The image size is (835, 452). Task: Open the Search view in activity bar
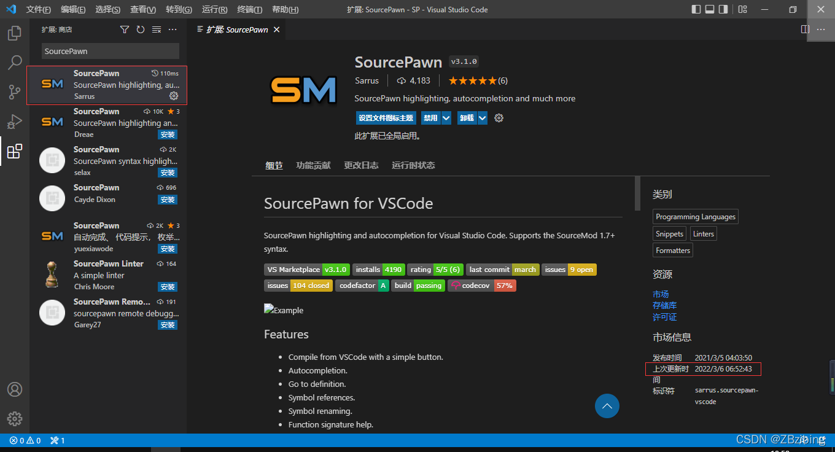coord(15,62)
